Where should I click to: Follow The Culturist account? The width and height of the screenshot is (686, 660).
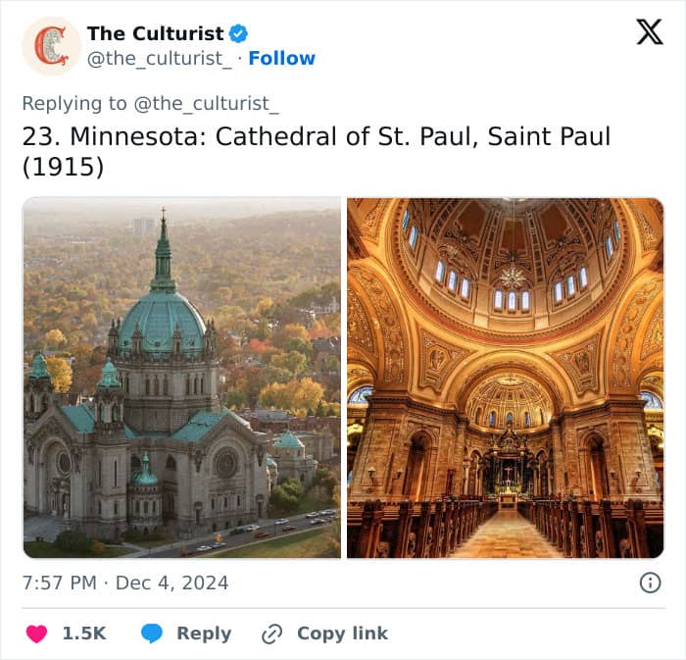tap(281, 59)
